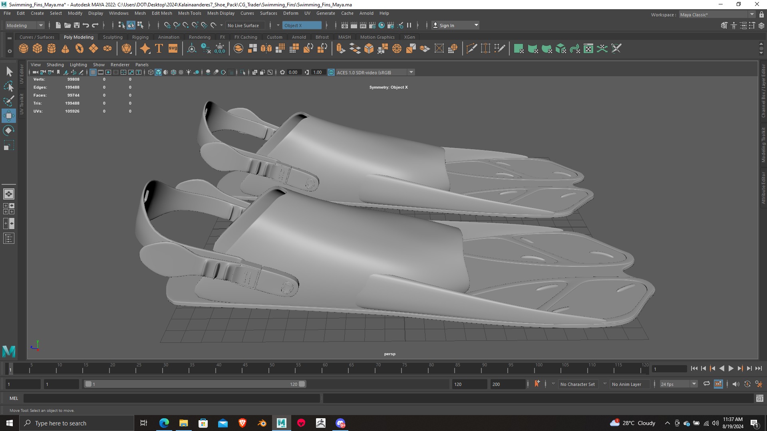Click the green Planar UV mapping icon
767x431 pixels.
click(x=519, y=49)
